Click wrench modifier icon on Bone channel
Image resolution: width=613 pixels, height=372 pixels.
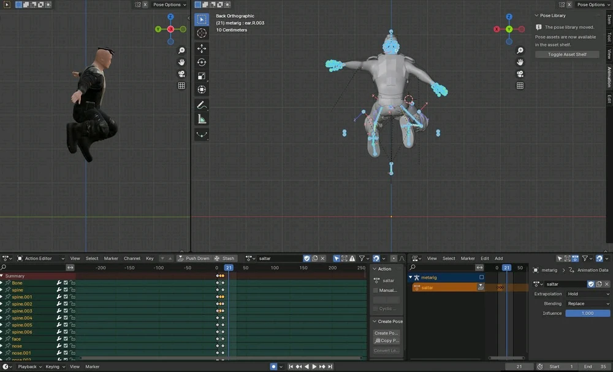pos(59,283)
